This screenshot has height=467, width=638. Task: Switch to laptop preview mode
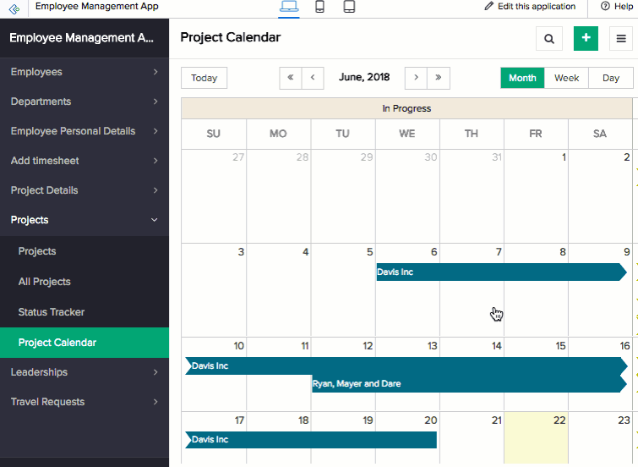pos(289,8)
